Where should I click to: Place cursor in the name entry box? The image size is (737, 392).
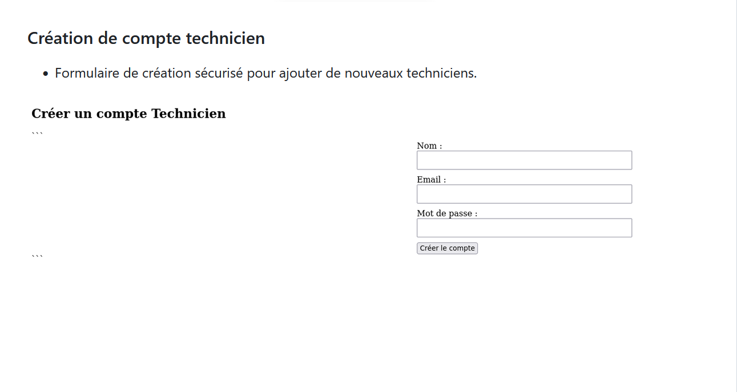[x=523, y=160]
